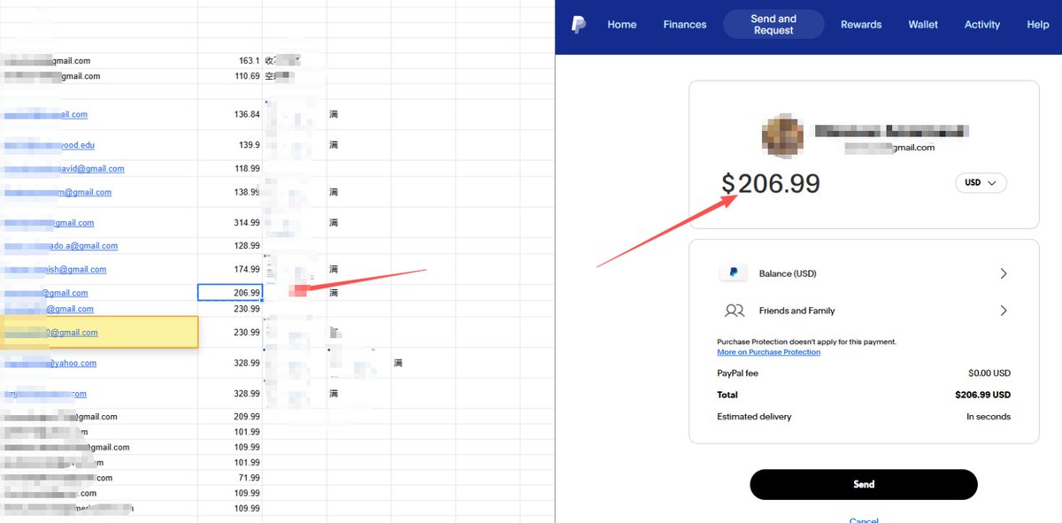Open the USD currency dropdown
The height and width of the screenshot is (523, 1062).
(x=981, y=183)
